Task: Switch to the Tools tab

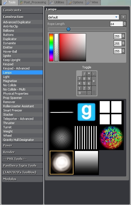Action: click(x=10, y=3)
